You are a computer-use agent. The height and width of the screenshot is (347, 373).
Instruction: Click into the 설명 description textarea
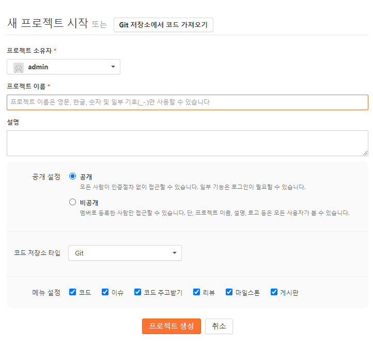point(188,143)
